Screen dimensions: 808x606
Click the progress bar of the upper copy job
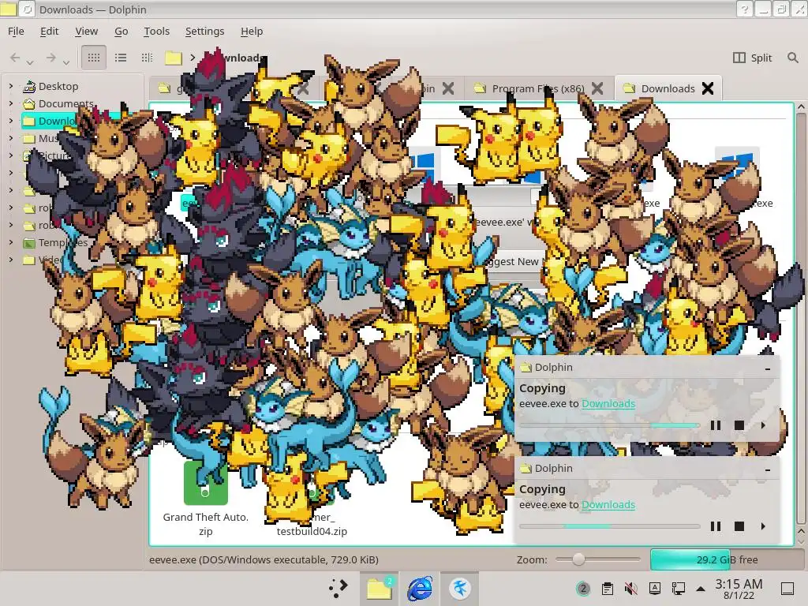(610, 425)
